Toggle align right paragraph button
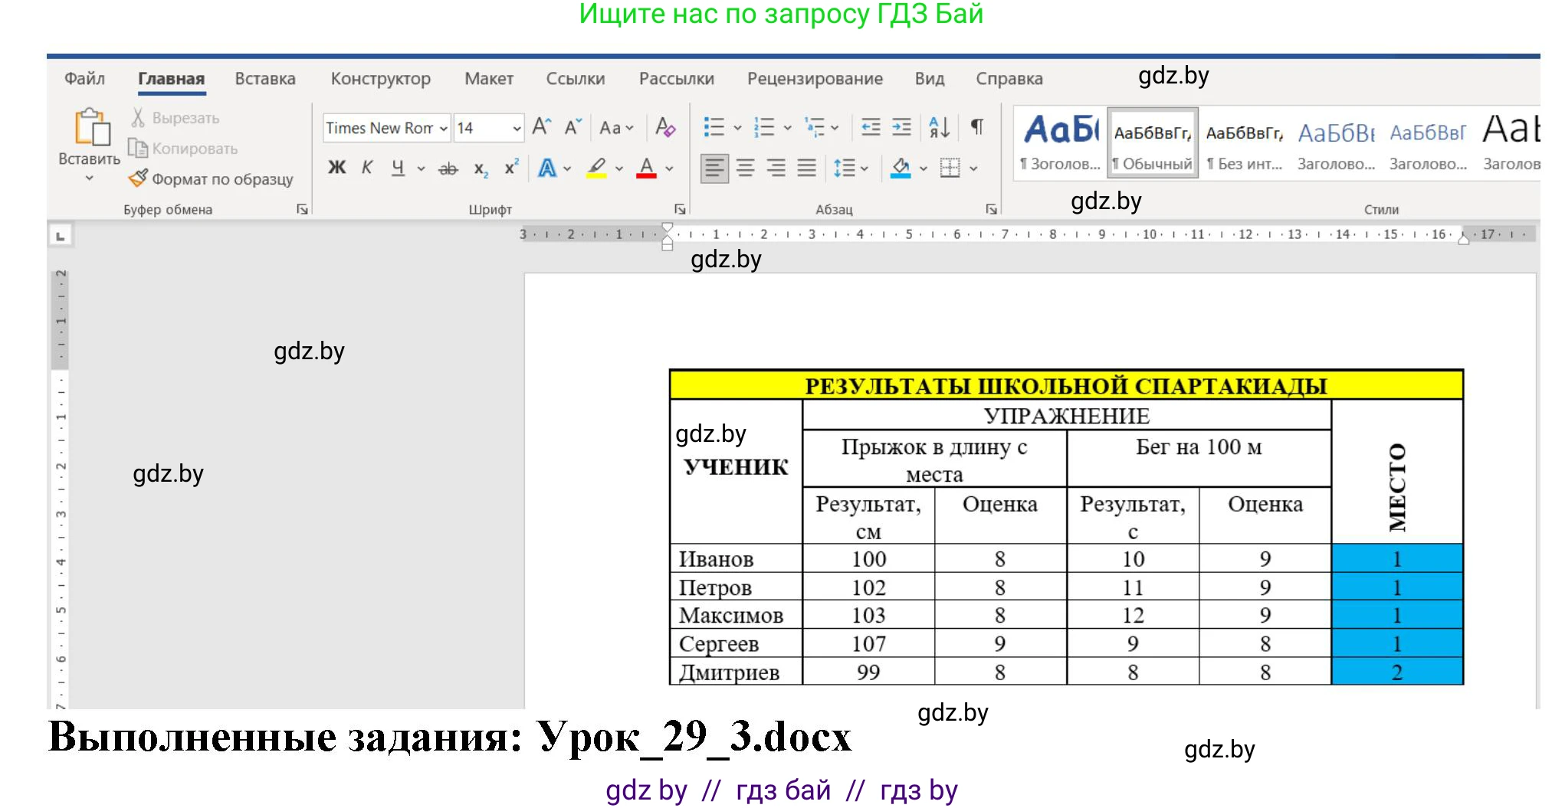The width and height of the screenshot is (1565, 808). [x=776, y=168]
